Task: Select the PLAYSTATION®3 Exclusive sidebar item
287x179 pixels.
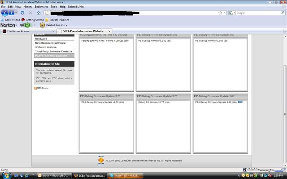Action: pyautogui.click(x=54, y=55)
